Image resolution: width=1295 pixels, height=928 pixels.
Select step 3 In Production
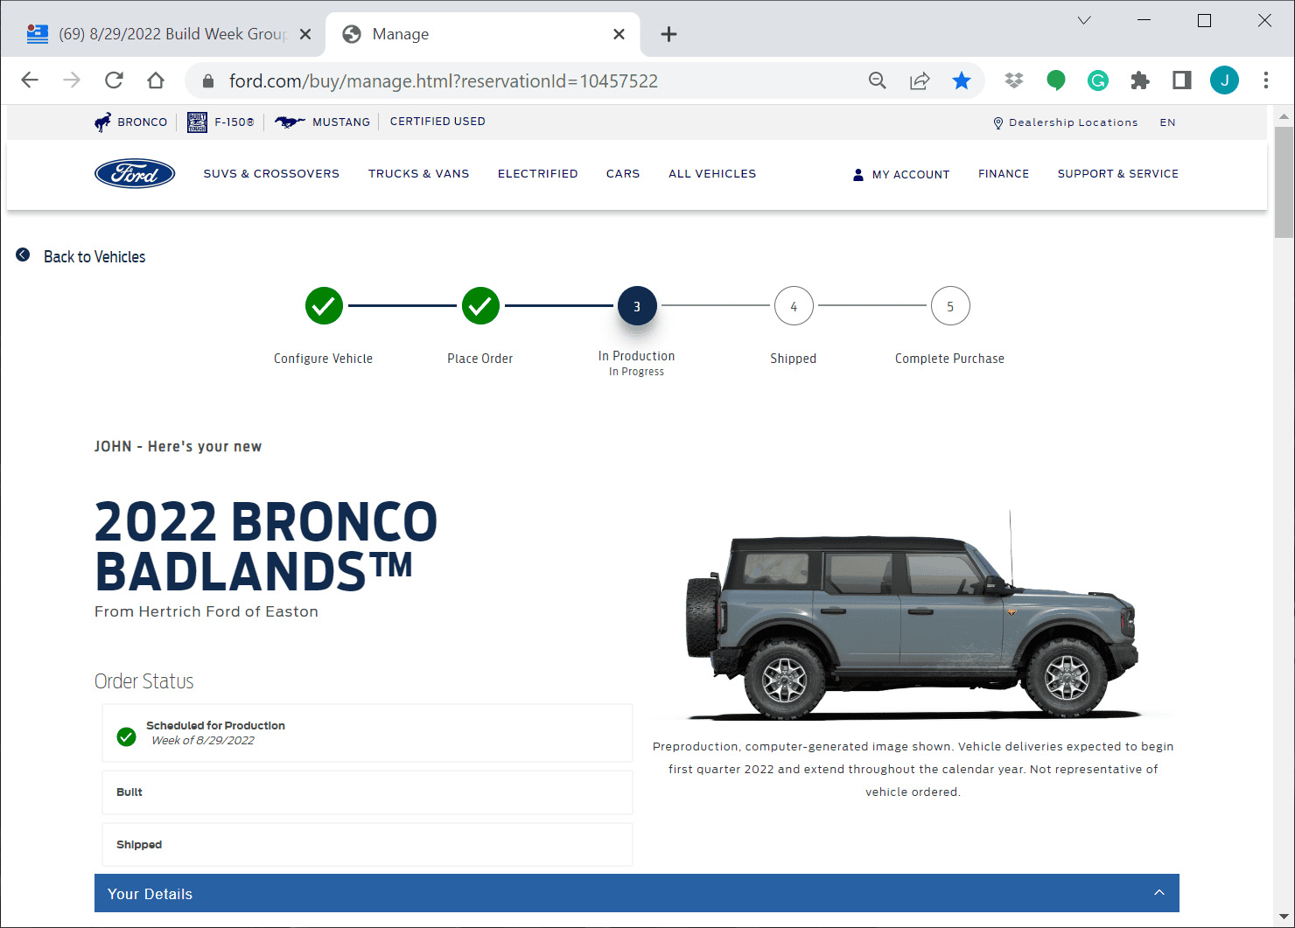click(637, 306)
